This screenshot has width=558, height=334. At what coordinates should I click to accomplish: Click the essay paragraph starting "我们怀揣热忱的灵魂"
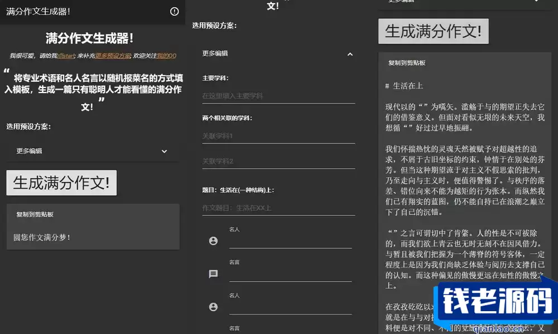pos(465,180)
